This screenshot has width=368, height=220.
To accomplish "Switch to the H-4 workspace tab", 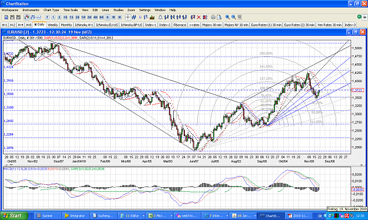I will (x=21, y=25).
